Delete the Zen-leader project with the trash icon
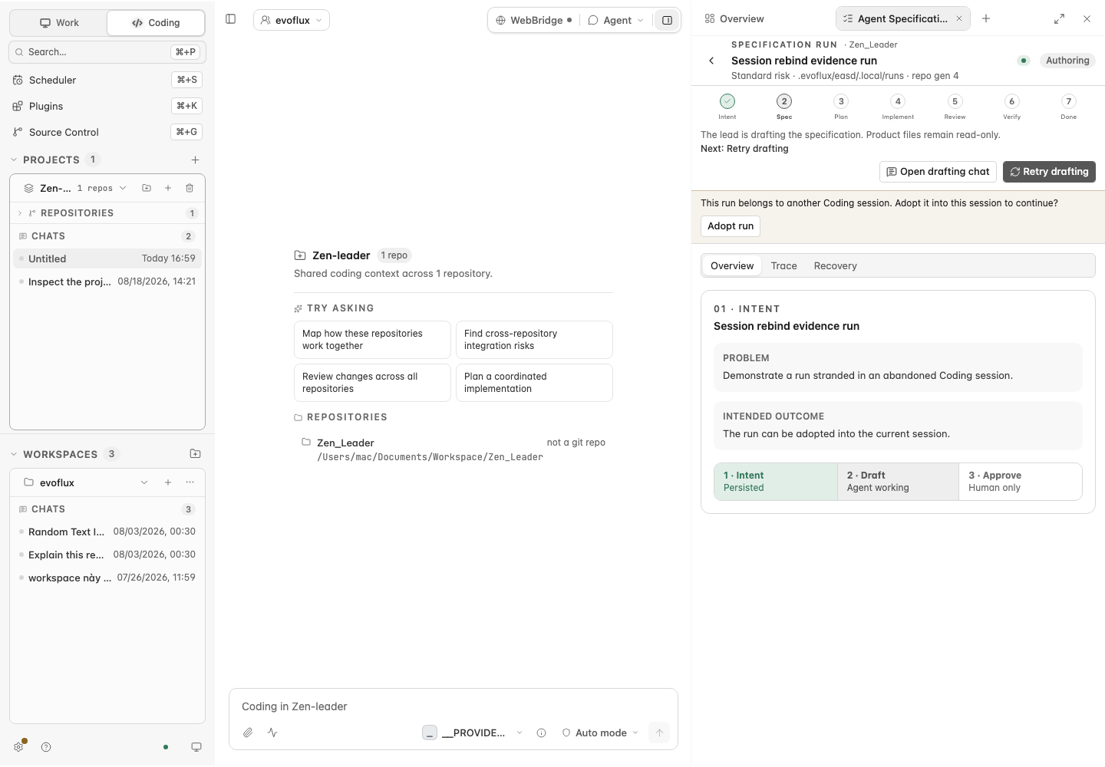This screenshot has width=1105, height=767. tap(190, 188)
